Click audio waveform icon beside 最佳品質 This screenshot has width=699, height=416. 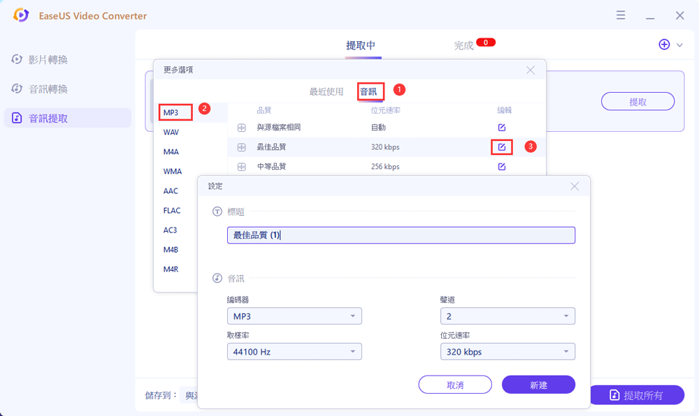pos(242,147)
